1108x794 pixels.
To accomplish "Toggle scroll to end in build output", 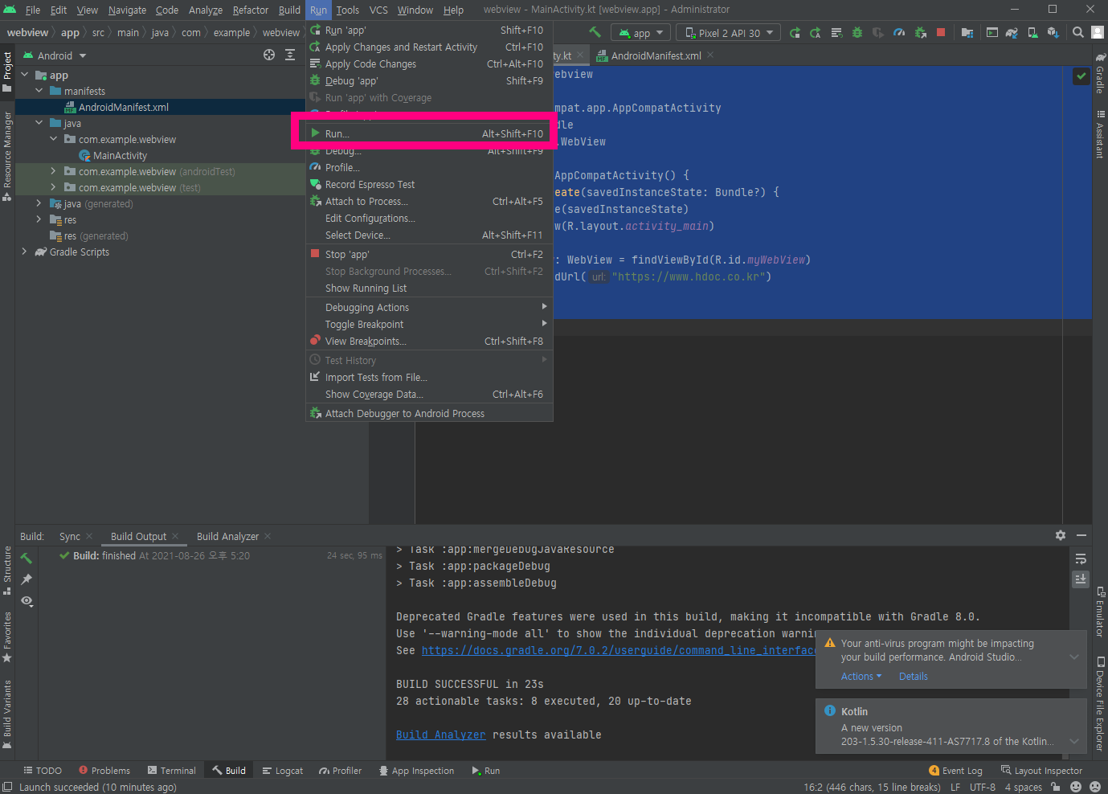I will tap(1081, 579).
